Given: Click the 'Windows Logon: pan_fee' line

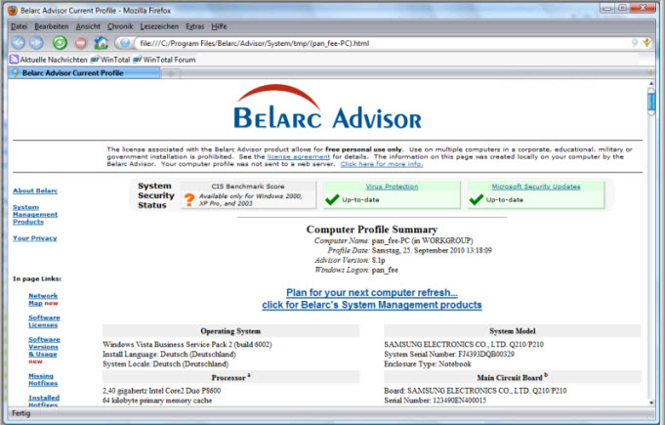Looking at the screenshot, I should (356, 271).
